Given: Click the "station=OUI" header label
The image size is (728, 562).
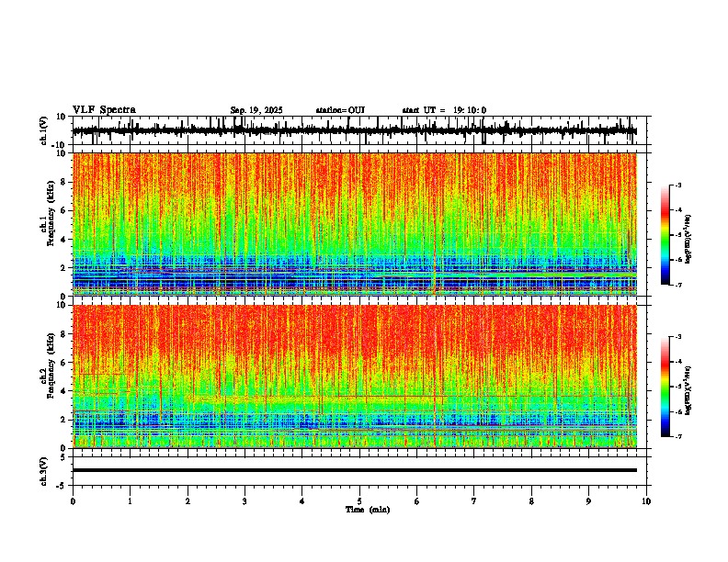Looking at the screenshot, I should tap(340, 110).
